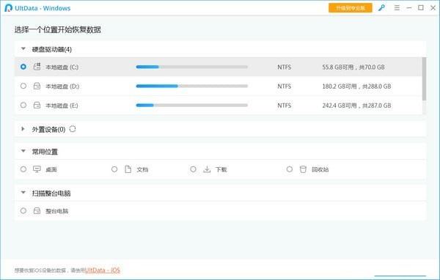440x280 pixels.
Task: Collapse the 硬盘驱动器(4) section
Action: point(23,49)
